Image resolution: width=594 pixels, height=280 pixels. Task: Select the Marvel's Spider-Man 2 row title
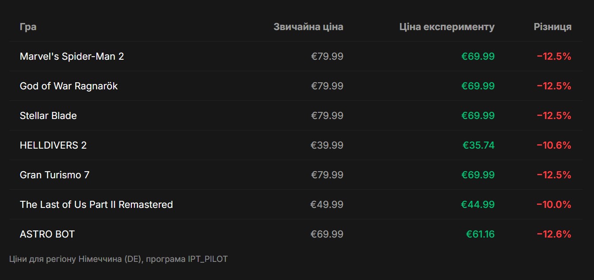72,57
